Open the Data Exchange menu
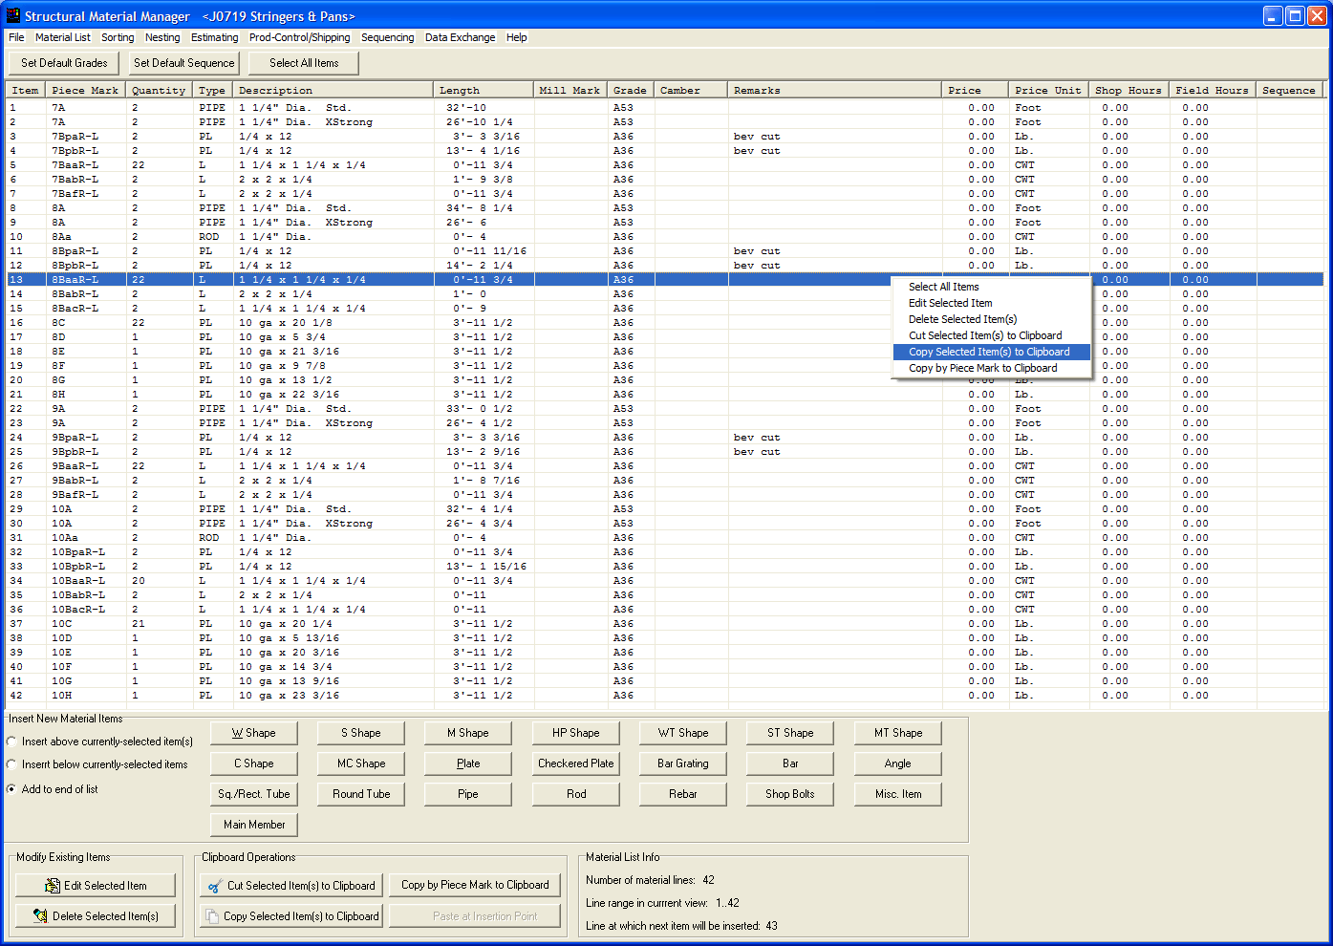The height and width of the screenshot is (946, 1333). pyautogui.click(x=460, y=37)
